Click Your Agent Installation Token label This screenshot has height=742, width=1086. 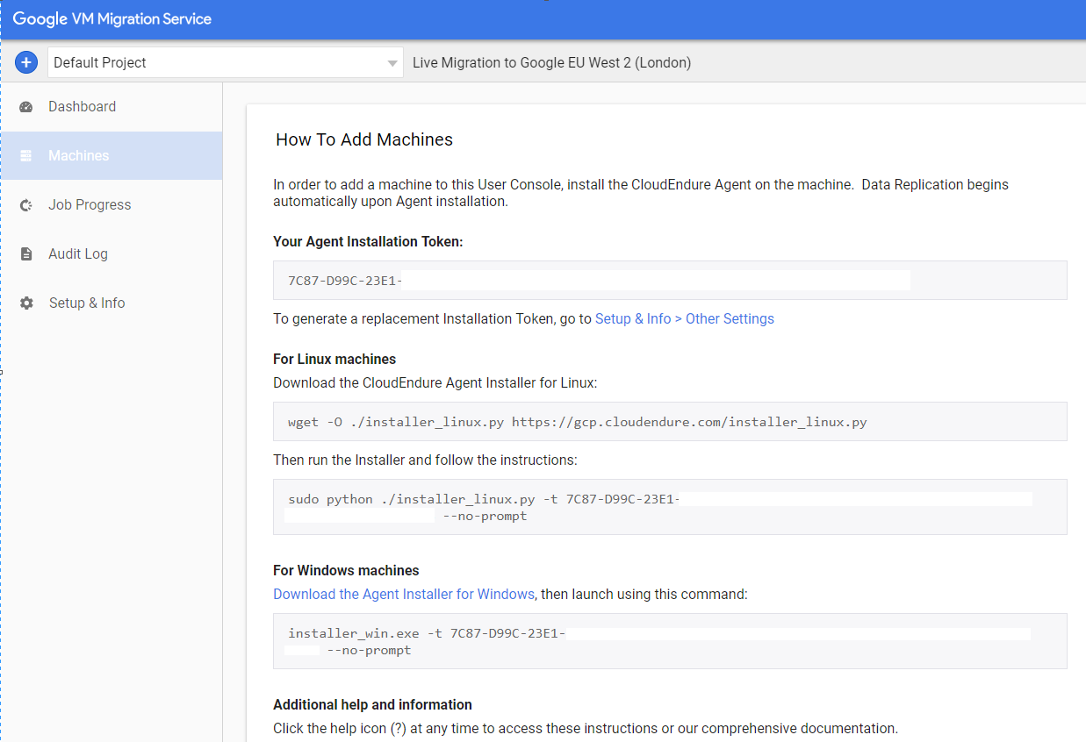(x=368, y=242)
